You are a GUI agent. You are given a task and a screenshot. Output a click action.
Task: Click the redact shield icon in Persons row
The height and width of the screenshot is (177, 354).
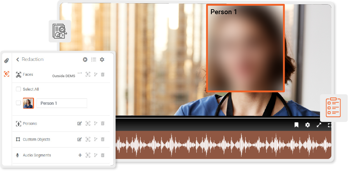coord(88,124)
